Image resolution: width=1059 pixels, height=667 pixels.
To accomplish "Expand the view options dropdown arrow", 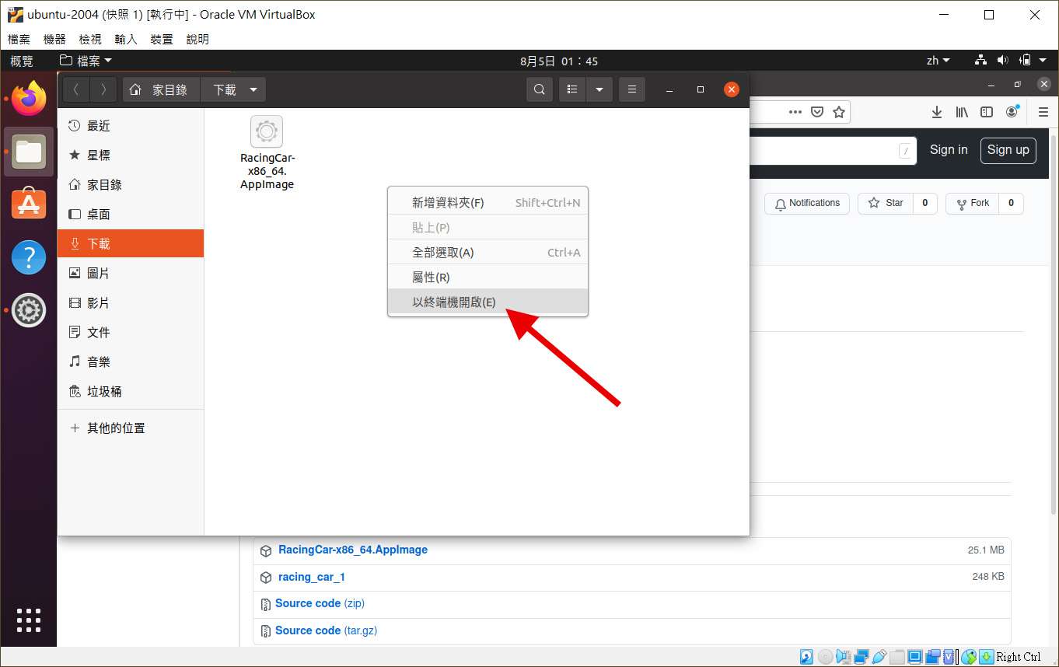I will [x=599, y=90].
